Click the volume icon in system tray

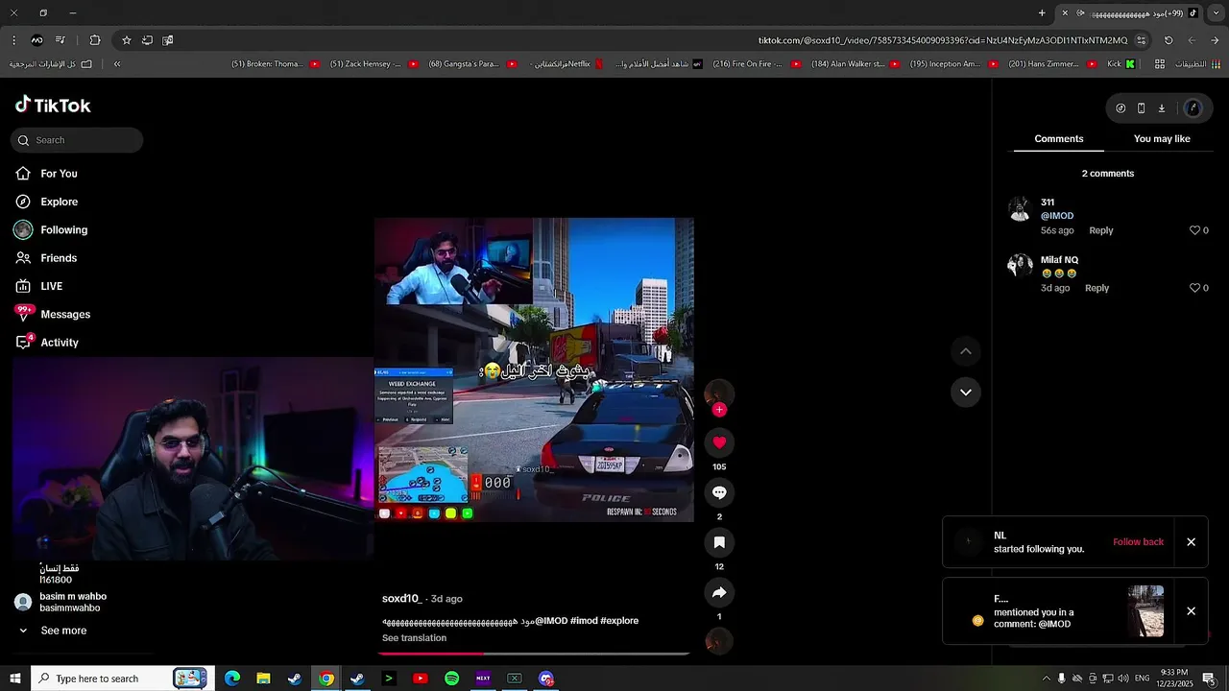coord(1122,679)
